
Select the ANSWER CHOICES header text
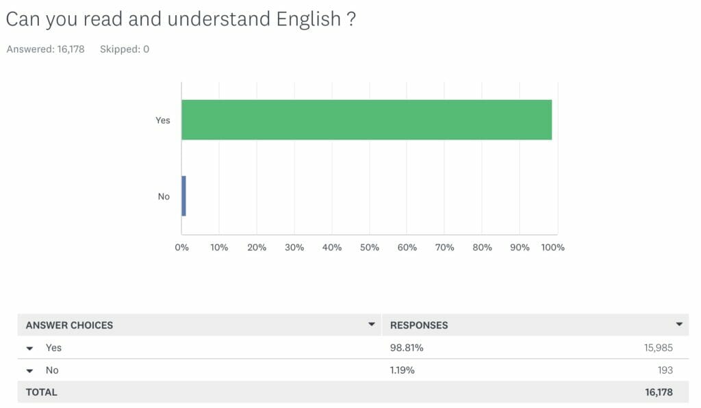[x=69, y=325]
